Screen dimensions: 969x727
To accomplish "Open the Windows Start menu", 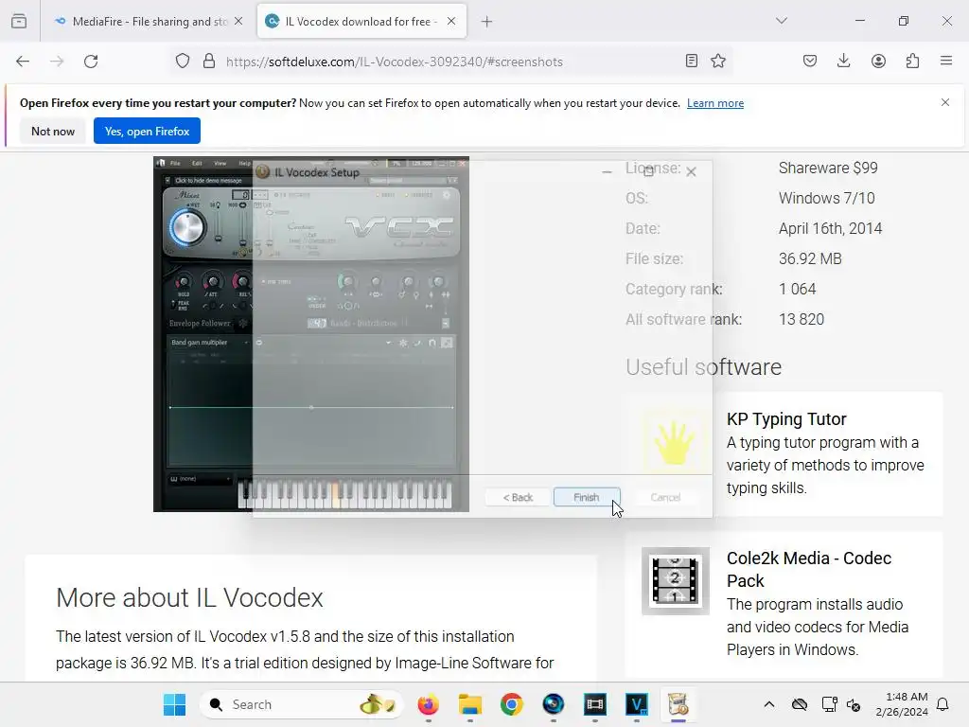I will pyautogui.click(x=174, y=704).
